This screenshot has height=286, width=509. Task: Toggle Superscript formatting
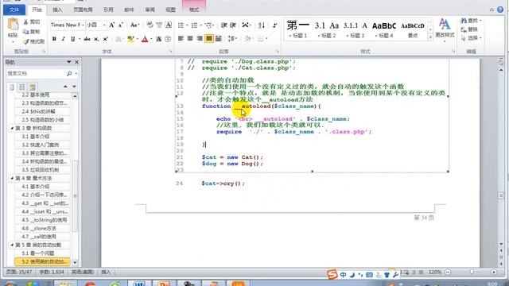coord(106,39)
